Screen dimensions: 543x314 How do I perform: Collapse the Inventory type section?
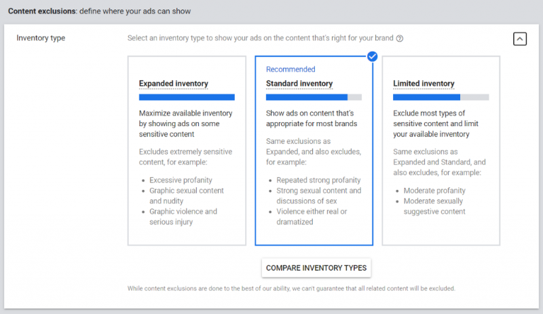(519, 39)
